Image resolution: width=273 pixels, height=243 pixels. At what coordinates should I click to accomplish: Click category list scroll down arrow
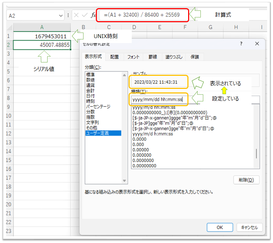[x=124, y=181]
